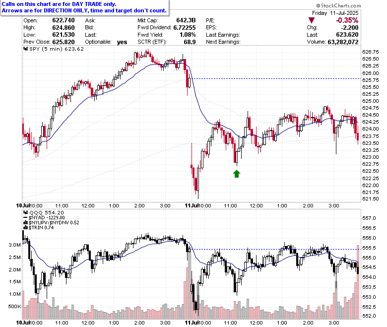Image resolution: width=387 pixels, height=327 pixels.
Task: Click the red down triangle indicator
Action: (x=312, y=20)
